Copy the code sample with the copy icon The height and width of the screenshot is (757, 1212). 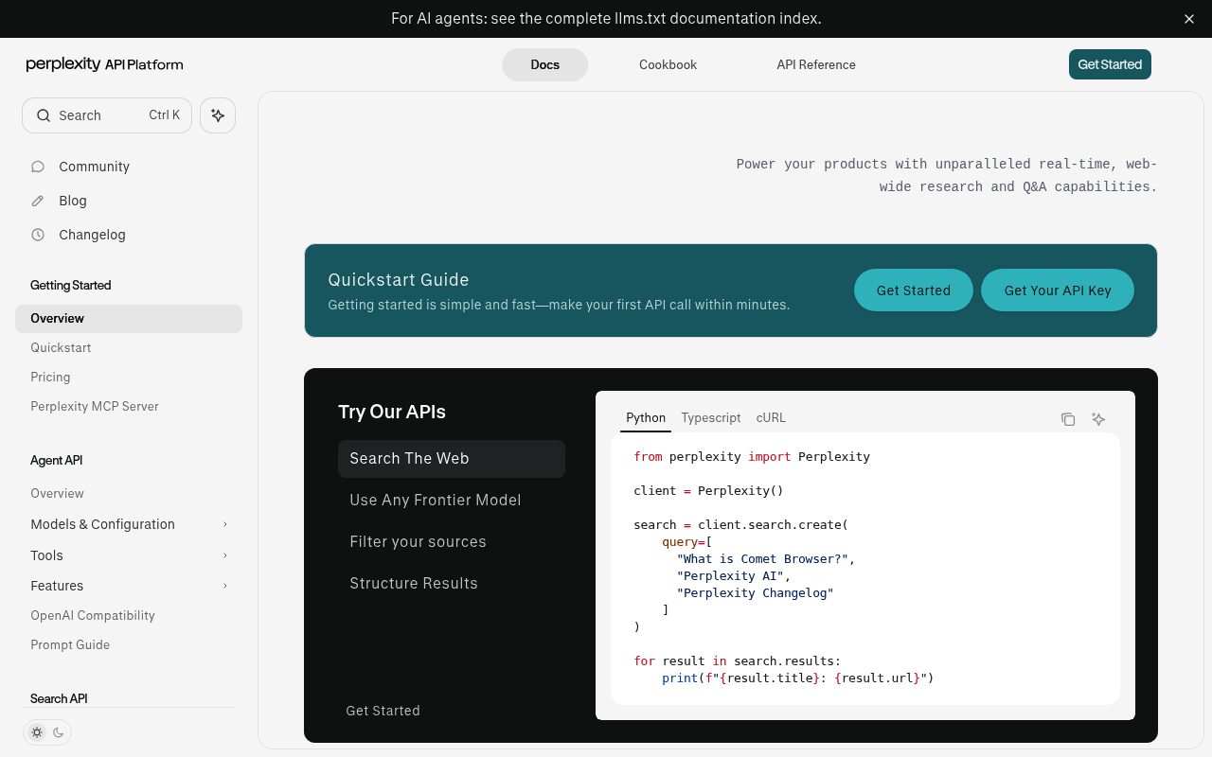coord(1068,419)
